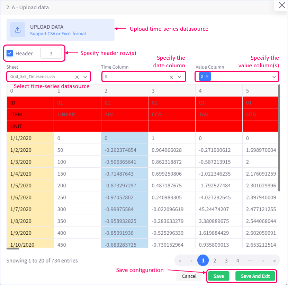Click the Save button
Screen dimensions: 288x285
tap(218, 276)
